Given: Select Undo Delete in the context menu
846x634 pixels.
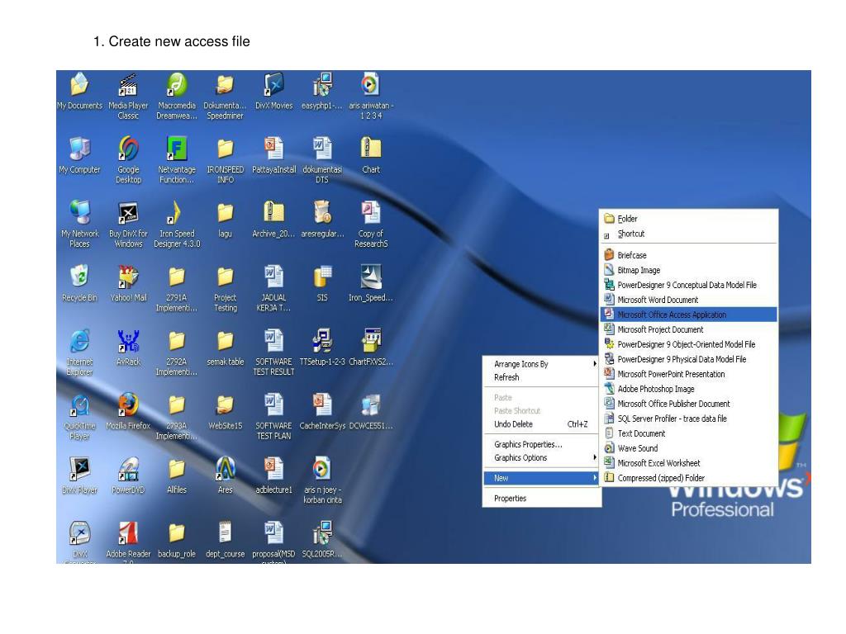Looking at the screenshot, I should [542, 424].
